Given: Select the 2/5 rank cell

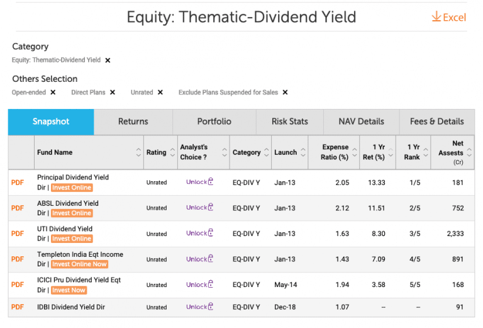Looking at the screenshot, I should click(x=415, y=208).
